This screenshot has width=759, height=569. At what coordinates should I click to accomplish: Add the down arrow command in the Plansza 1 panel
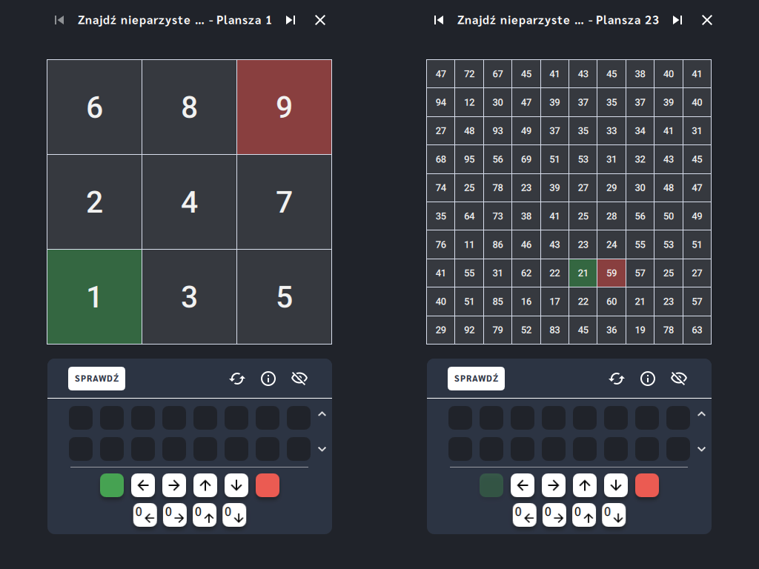point(236,485)
